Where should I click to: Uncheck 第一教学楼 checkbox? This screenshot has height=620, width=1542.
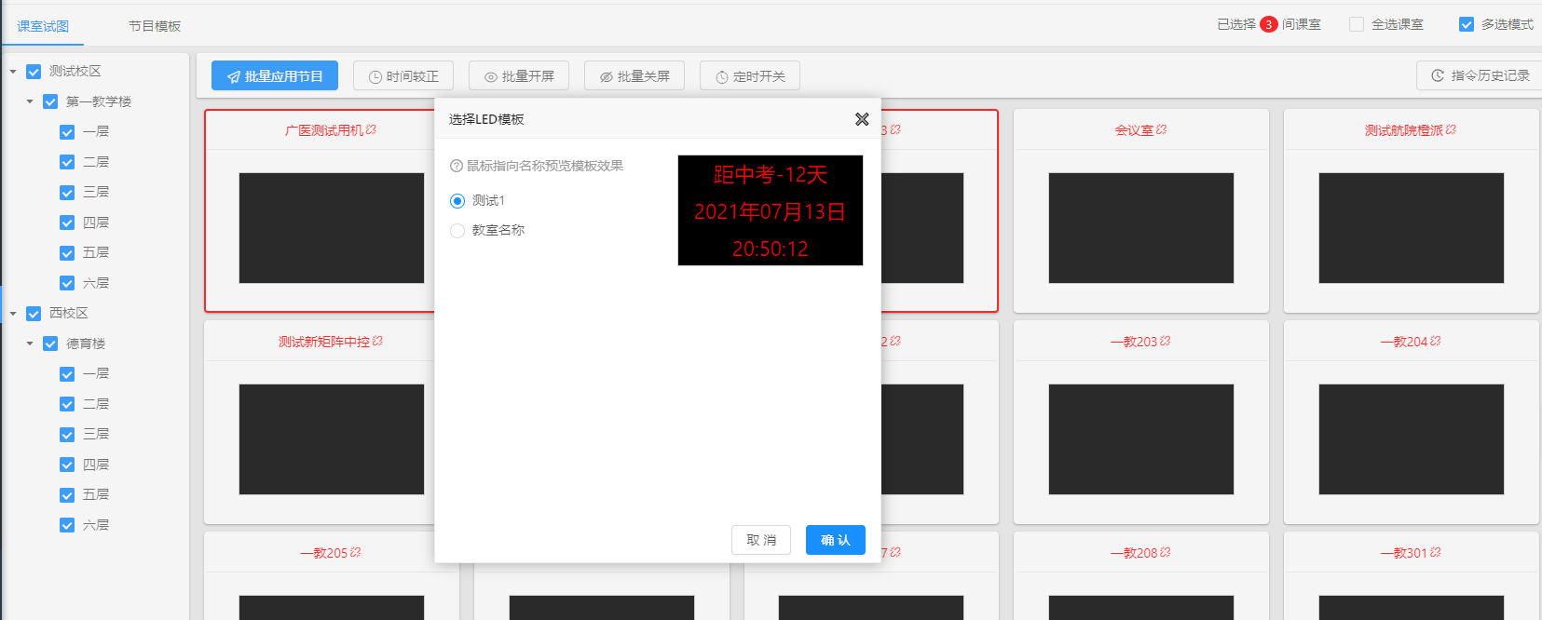50,101
